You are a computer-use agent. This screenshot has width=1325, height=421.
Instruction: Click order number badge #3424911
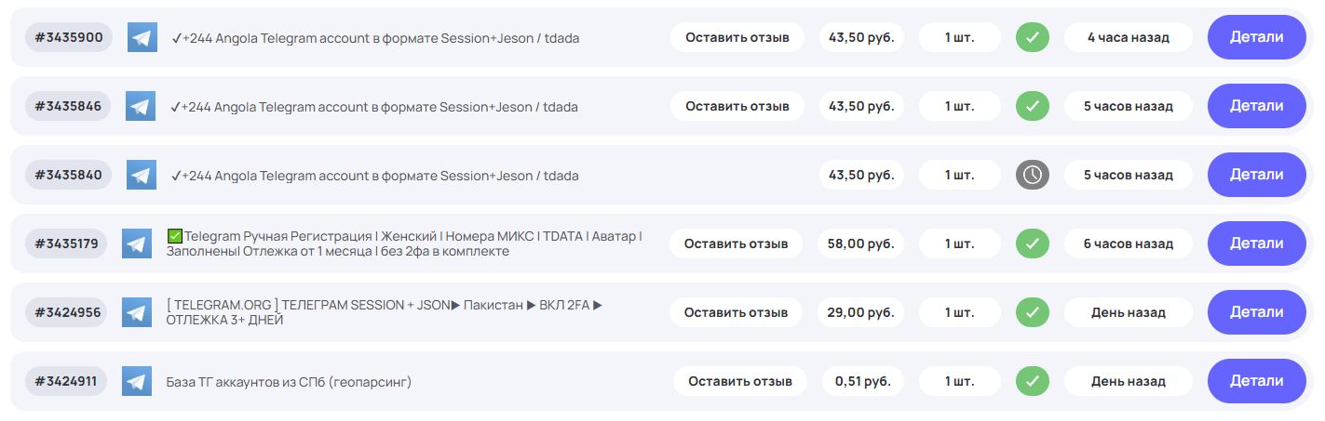[x=66, y=381]
